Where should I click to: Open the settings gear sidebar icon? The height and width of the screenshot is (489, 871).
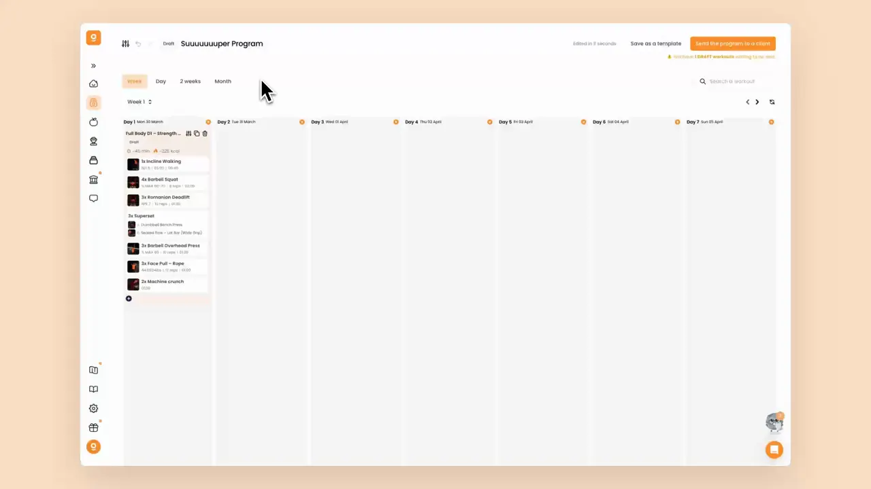pyautogui.click(x=93, y=408)
